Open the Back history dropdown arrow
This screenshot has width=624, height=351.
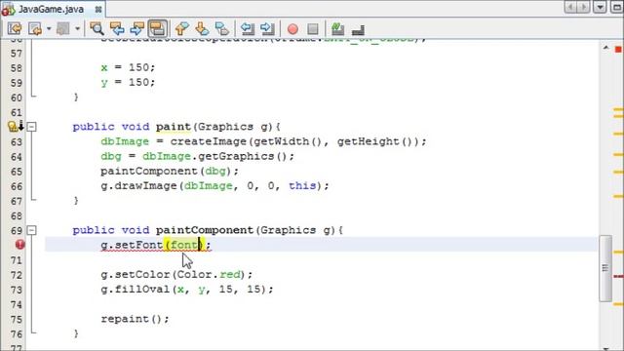(x=49, y=28)
